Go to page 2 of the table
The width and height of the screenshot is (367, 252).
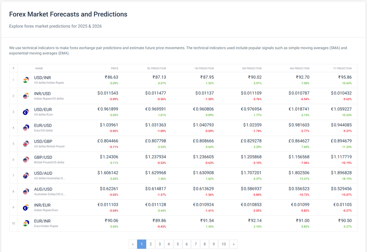[x=150, y=244]
